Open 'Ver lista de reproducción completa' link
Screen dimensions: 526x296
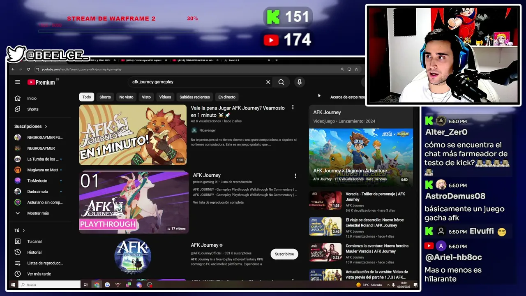[x=218, y=202]
